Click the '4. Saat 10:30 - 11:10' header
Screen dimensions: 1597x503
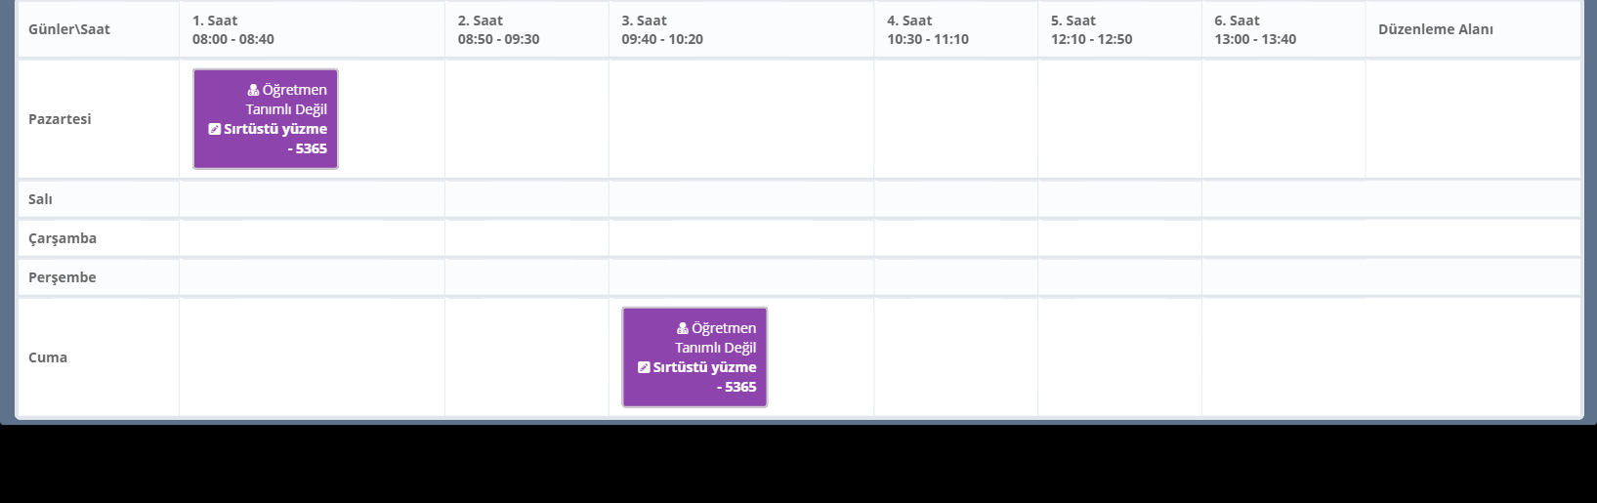(x=928, y=29)
